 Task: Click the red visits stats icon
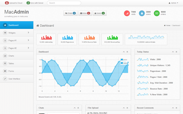(x=127, y=13)
